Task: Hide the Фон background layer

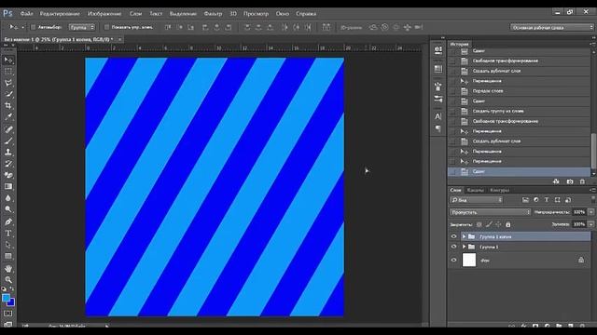Action: click(x=453, y=261)
